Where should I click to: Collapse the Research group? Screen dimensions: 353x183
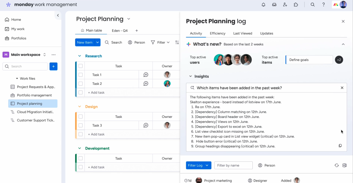(x=79, y=56)
